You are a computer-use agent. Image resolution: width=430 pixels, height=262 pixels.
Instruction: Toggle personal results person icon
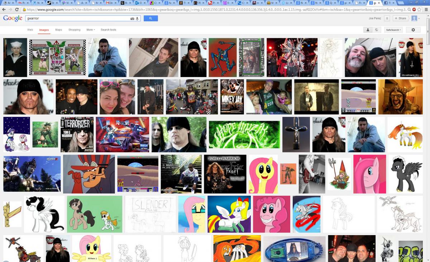point(368,30)
